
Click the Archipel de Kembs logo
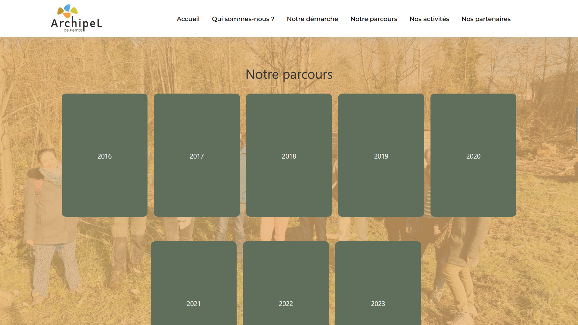click(76, 18)
